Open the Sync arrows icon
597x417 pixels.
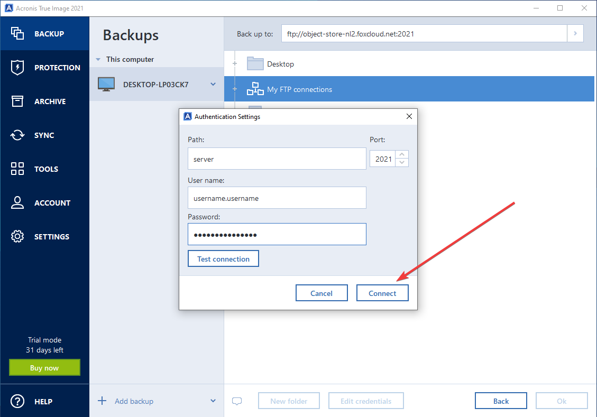click(17, 135)
